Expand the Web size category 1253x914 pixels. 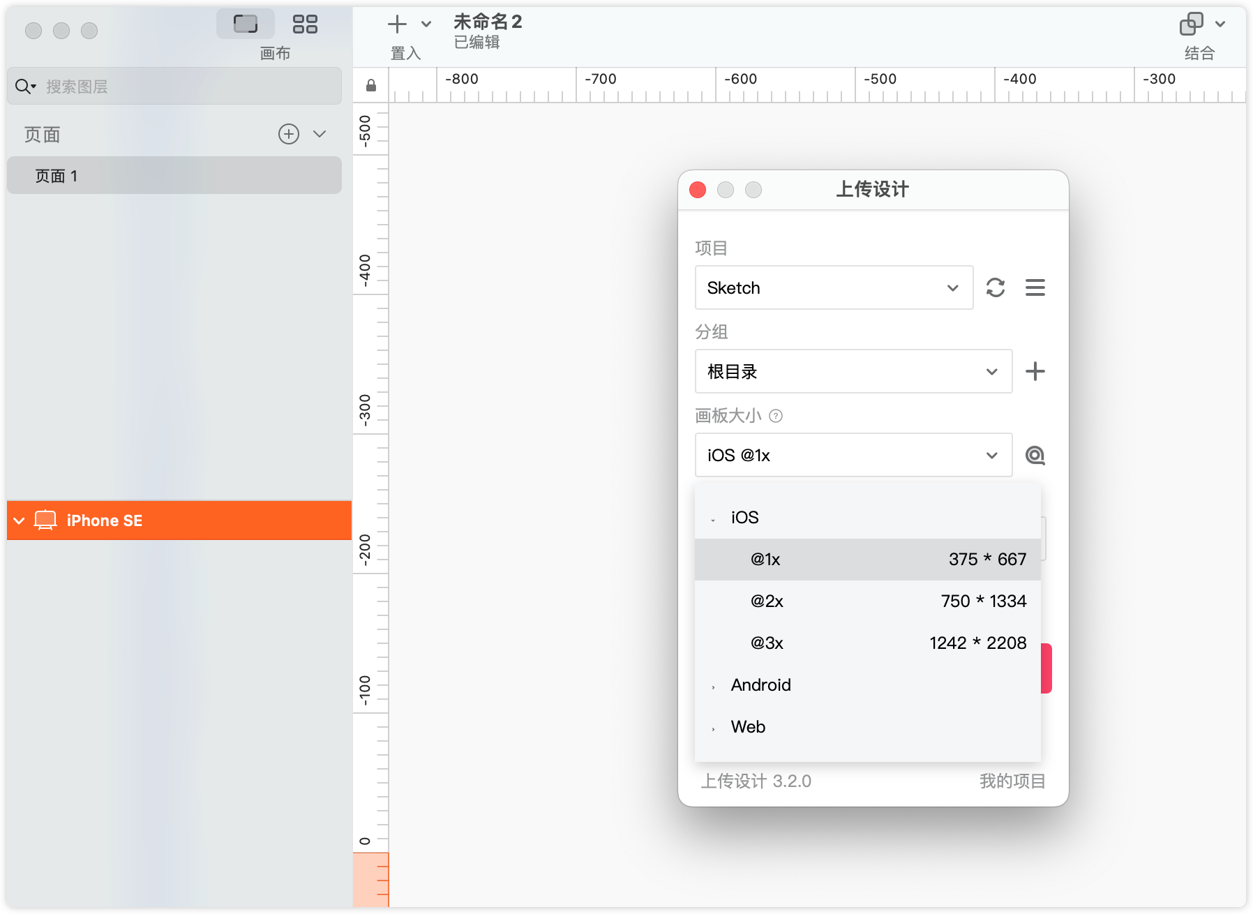click(748, 727)
